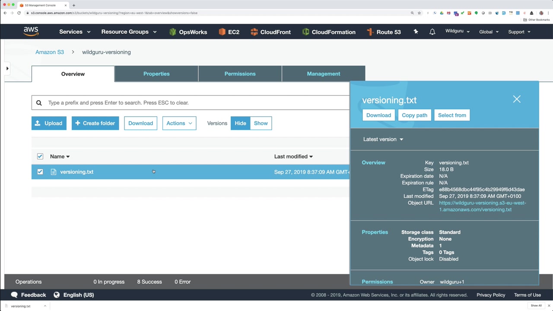This screenshot has width=553, height=311.
Task: Open the Terms of Use link
Action: point(528,295)
